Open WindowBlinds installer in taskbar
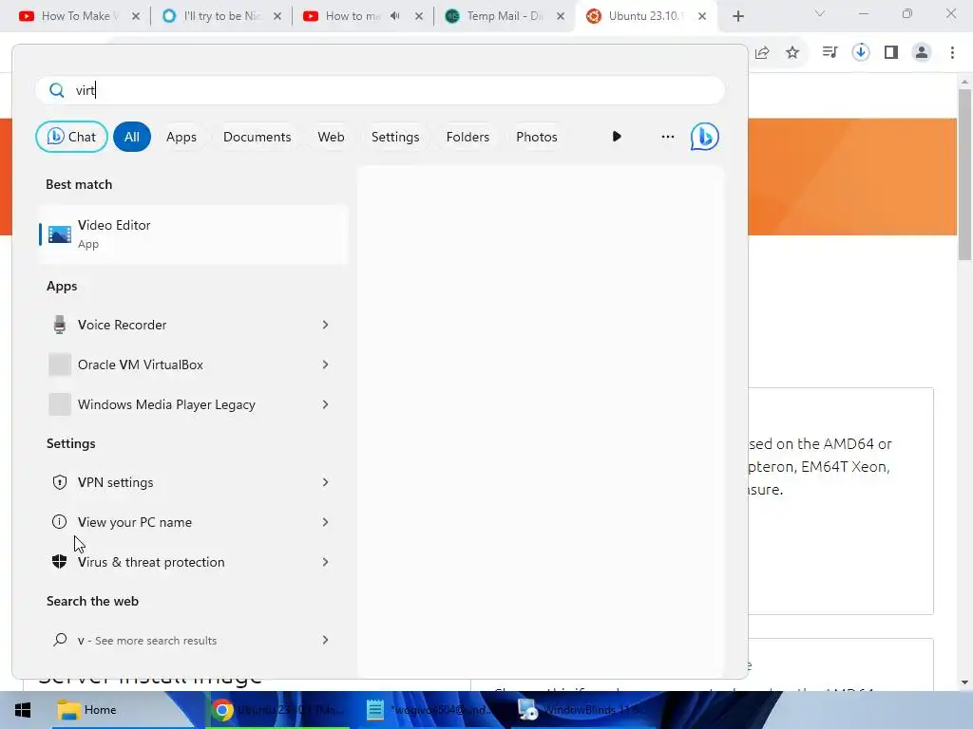The image size is (973, 729). click(582, 710)
